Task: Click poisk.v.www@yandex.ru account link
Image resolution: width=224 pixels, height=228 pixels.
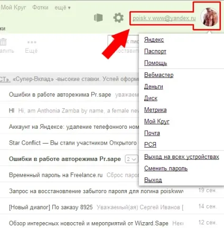Action: [164, 18]
